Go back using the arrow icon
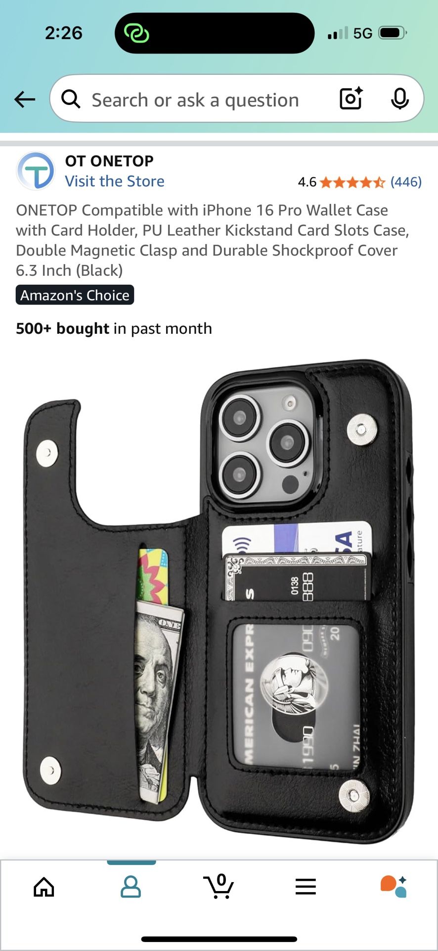This screenshot has height=951, width=438. pyautogui.click(x=25, y=99)
